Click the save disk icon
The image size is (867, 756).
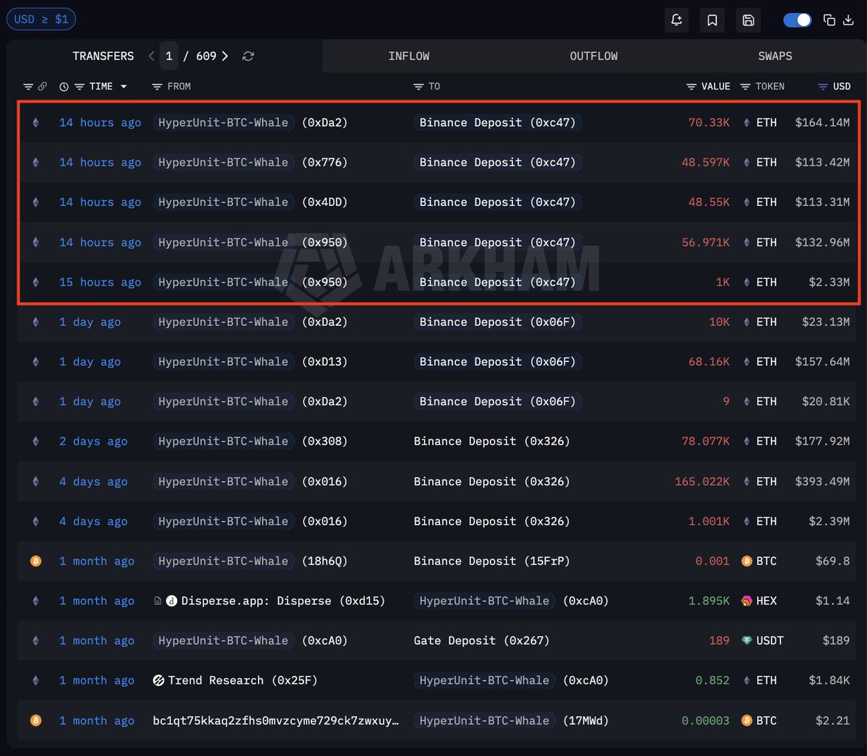click(x=749, y=20)
